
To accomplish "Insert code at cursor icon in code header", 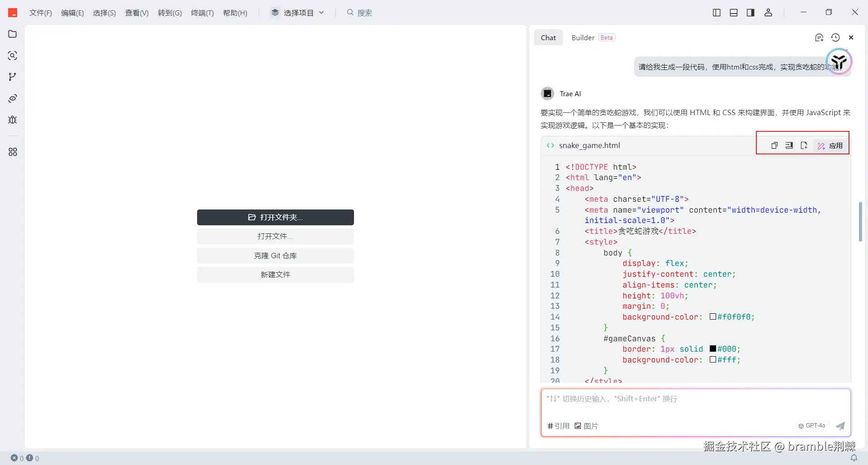I will (x=789, y=145).
